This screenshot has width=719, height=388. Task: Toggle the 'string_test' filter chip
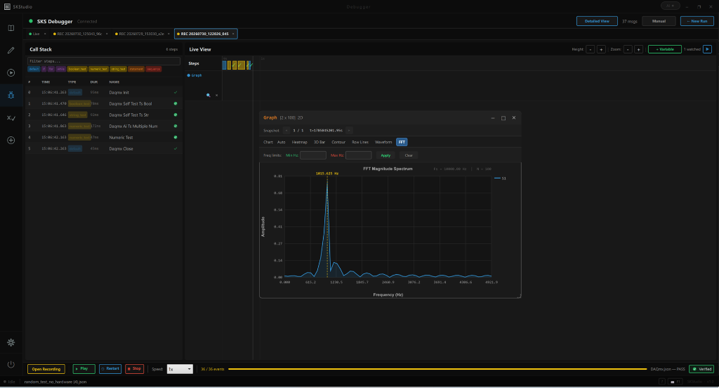(x=118, y=70)
